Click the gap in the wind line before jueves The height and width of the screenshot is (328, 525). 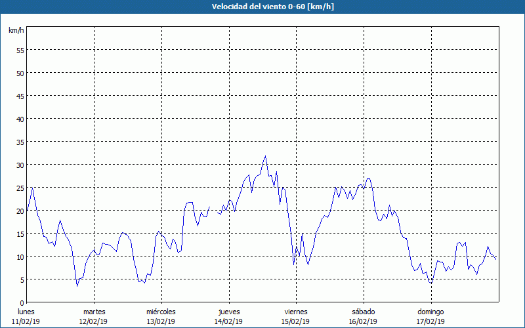(214, 209)
